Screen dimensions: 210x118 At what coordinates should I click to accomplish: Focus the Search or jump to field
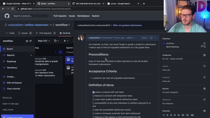[31, 16]
